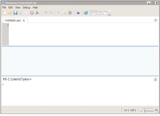Undo the last edit with the Undo arrow
The image size is (160, 116).
[45, 13]
